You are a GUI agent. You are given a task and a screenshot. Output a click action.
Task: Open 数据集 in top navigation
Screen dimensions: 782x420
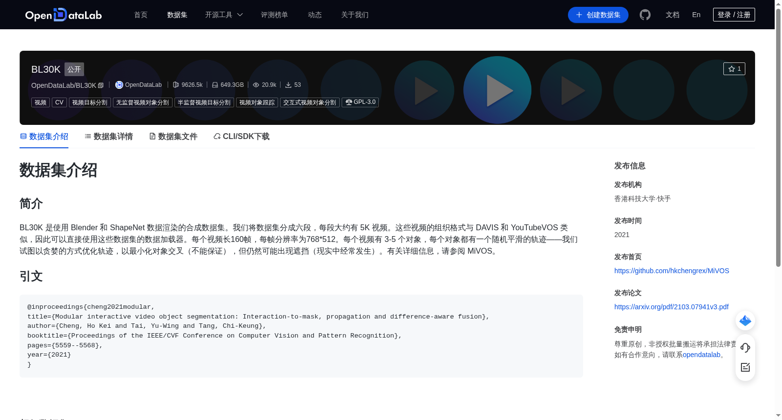point(177,15)
